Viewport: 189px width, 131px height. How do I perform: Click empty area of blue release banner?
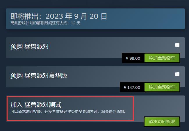pos(145,19)
